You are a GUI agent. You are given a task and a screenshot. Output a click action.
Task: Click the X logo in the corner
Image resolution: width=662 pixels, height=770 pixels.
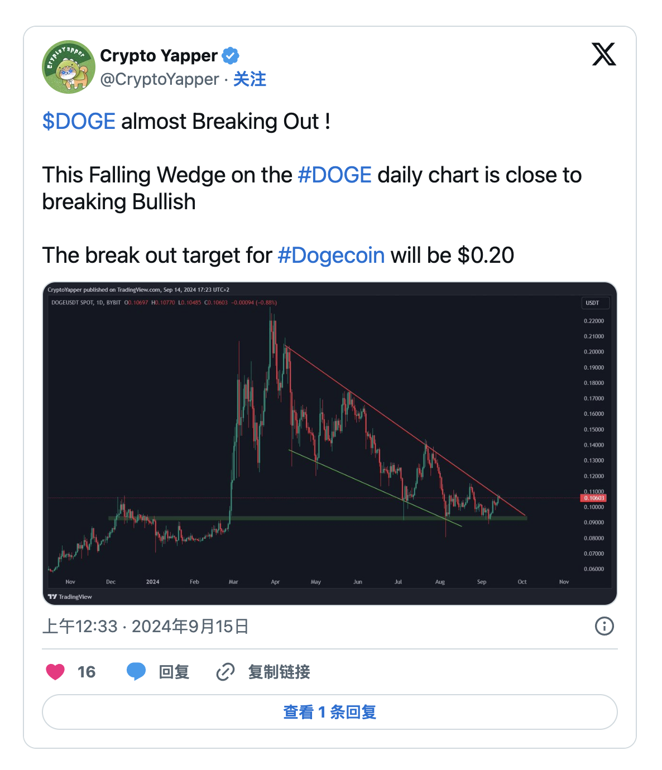pyautogui.click(x=603, y=55)
